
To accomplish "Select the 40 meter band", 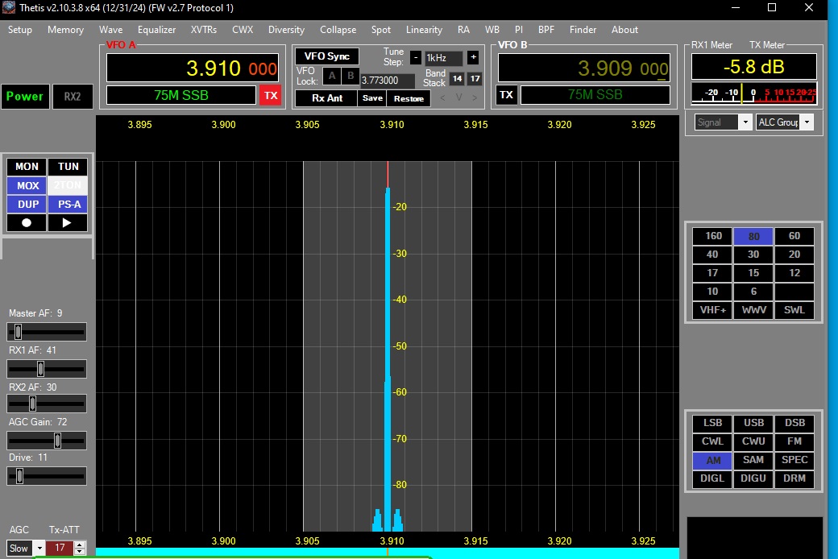I will pos(712,255).
